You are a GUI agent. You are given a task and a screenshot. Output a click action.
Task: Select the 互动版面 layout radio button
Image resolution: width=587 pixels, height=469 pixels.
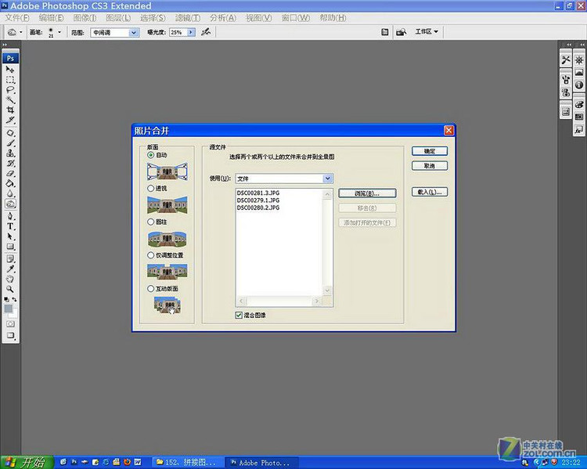pyautogui.click(x=150, y=288)
